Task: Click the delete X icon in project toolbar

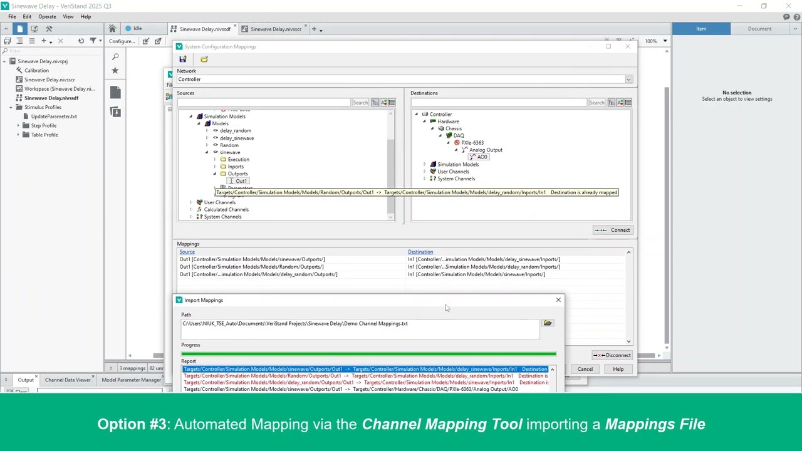Action: (x=60, y=41)
